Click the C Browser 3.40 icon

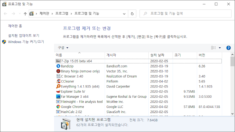pyautogui.click(x=58, y=76)
